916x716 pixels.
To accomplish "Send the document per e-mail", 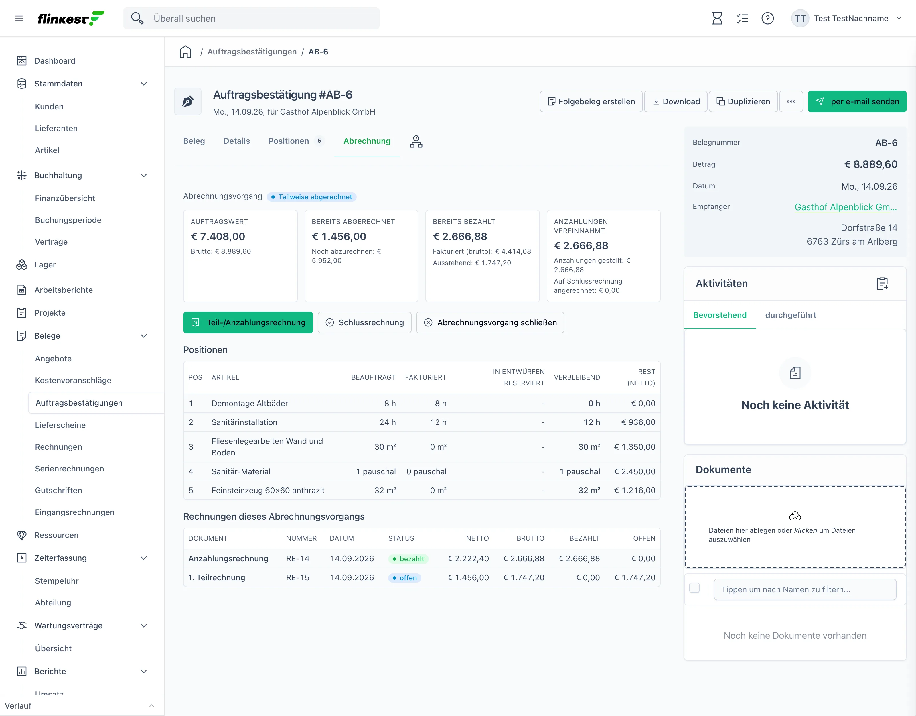I will 857,102.
